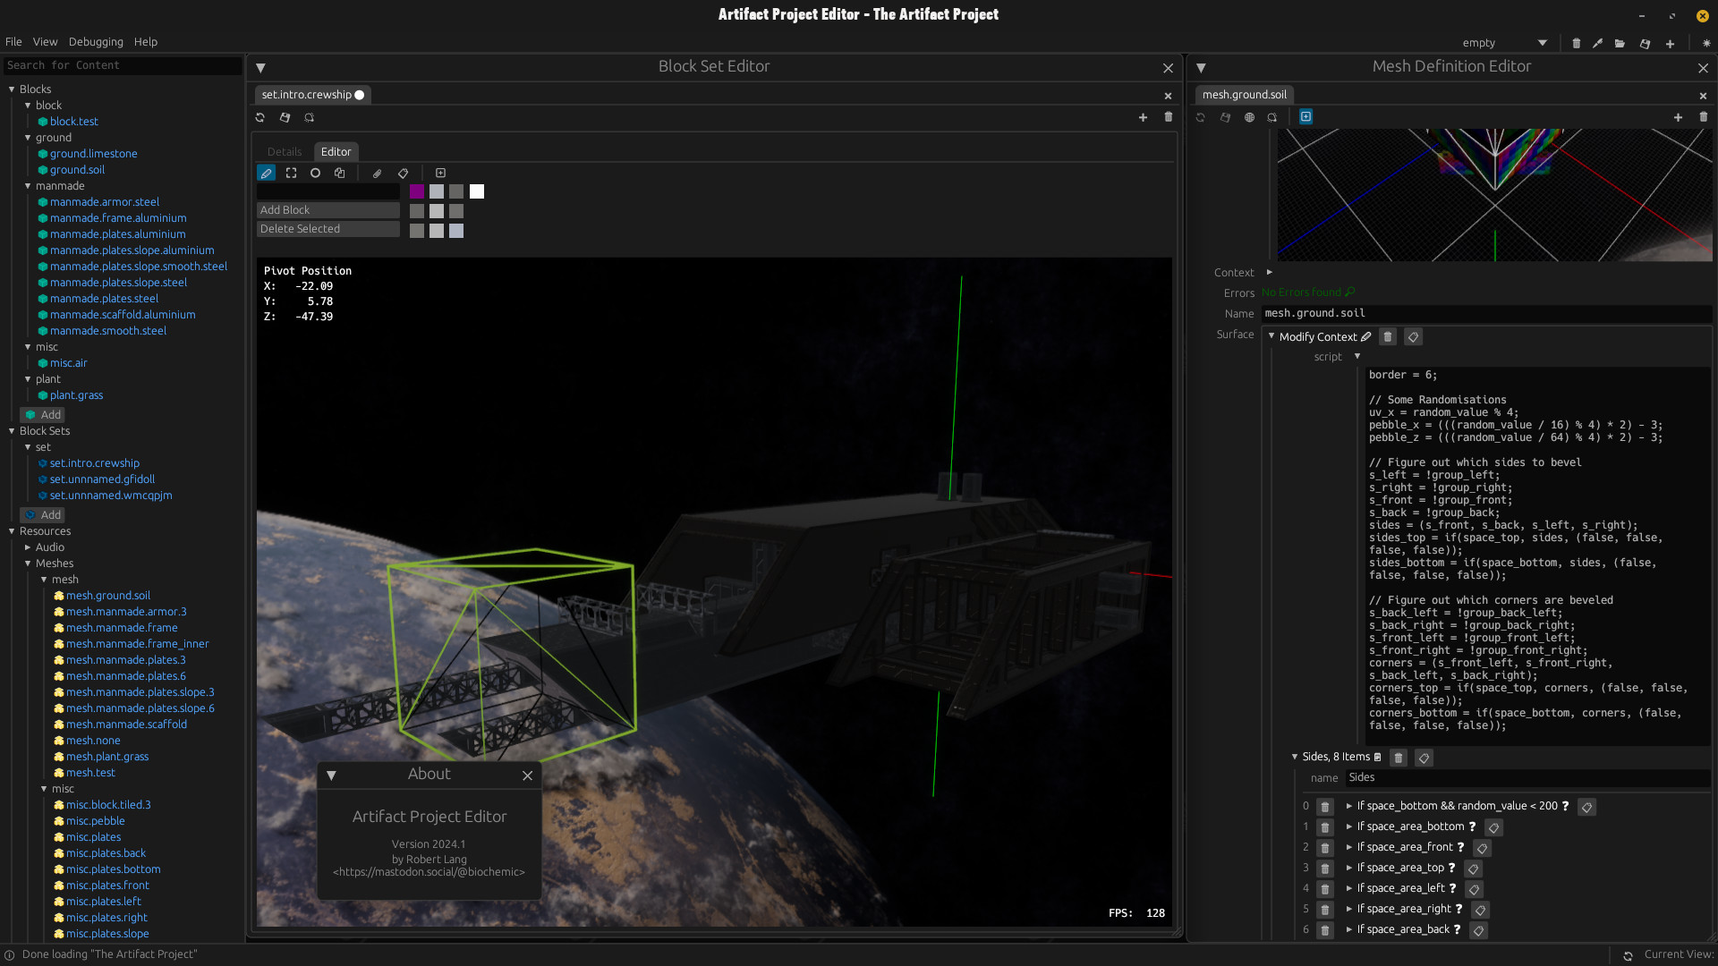The width and height of the screenshot is (1718, 966).
Task: Expand the Context section arrow
Action: 1270,272
